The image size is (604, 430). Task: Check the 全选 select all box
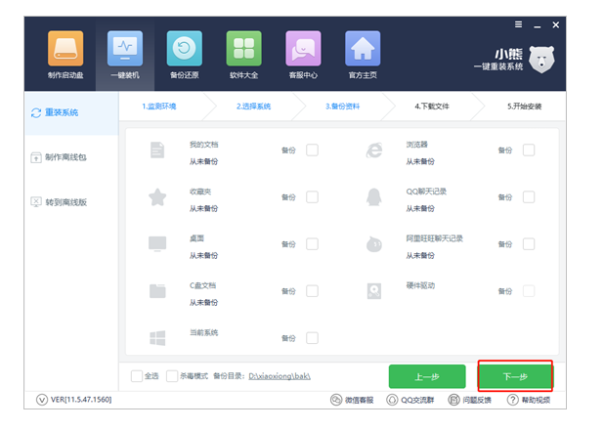click(x=138, y=375)
